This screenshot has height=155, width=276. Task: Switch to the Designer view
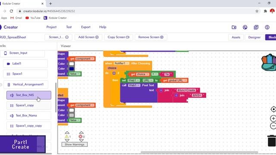254,37
